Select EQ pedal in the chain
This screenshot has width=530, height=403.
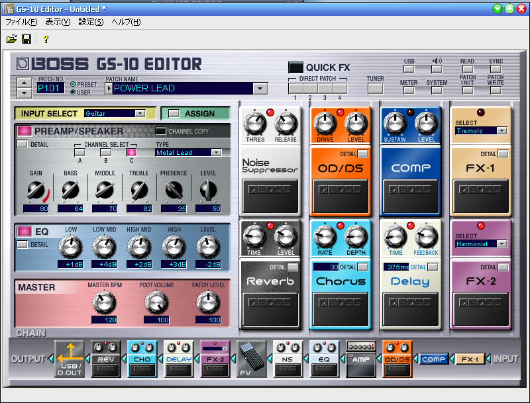tap(324, 359)
